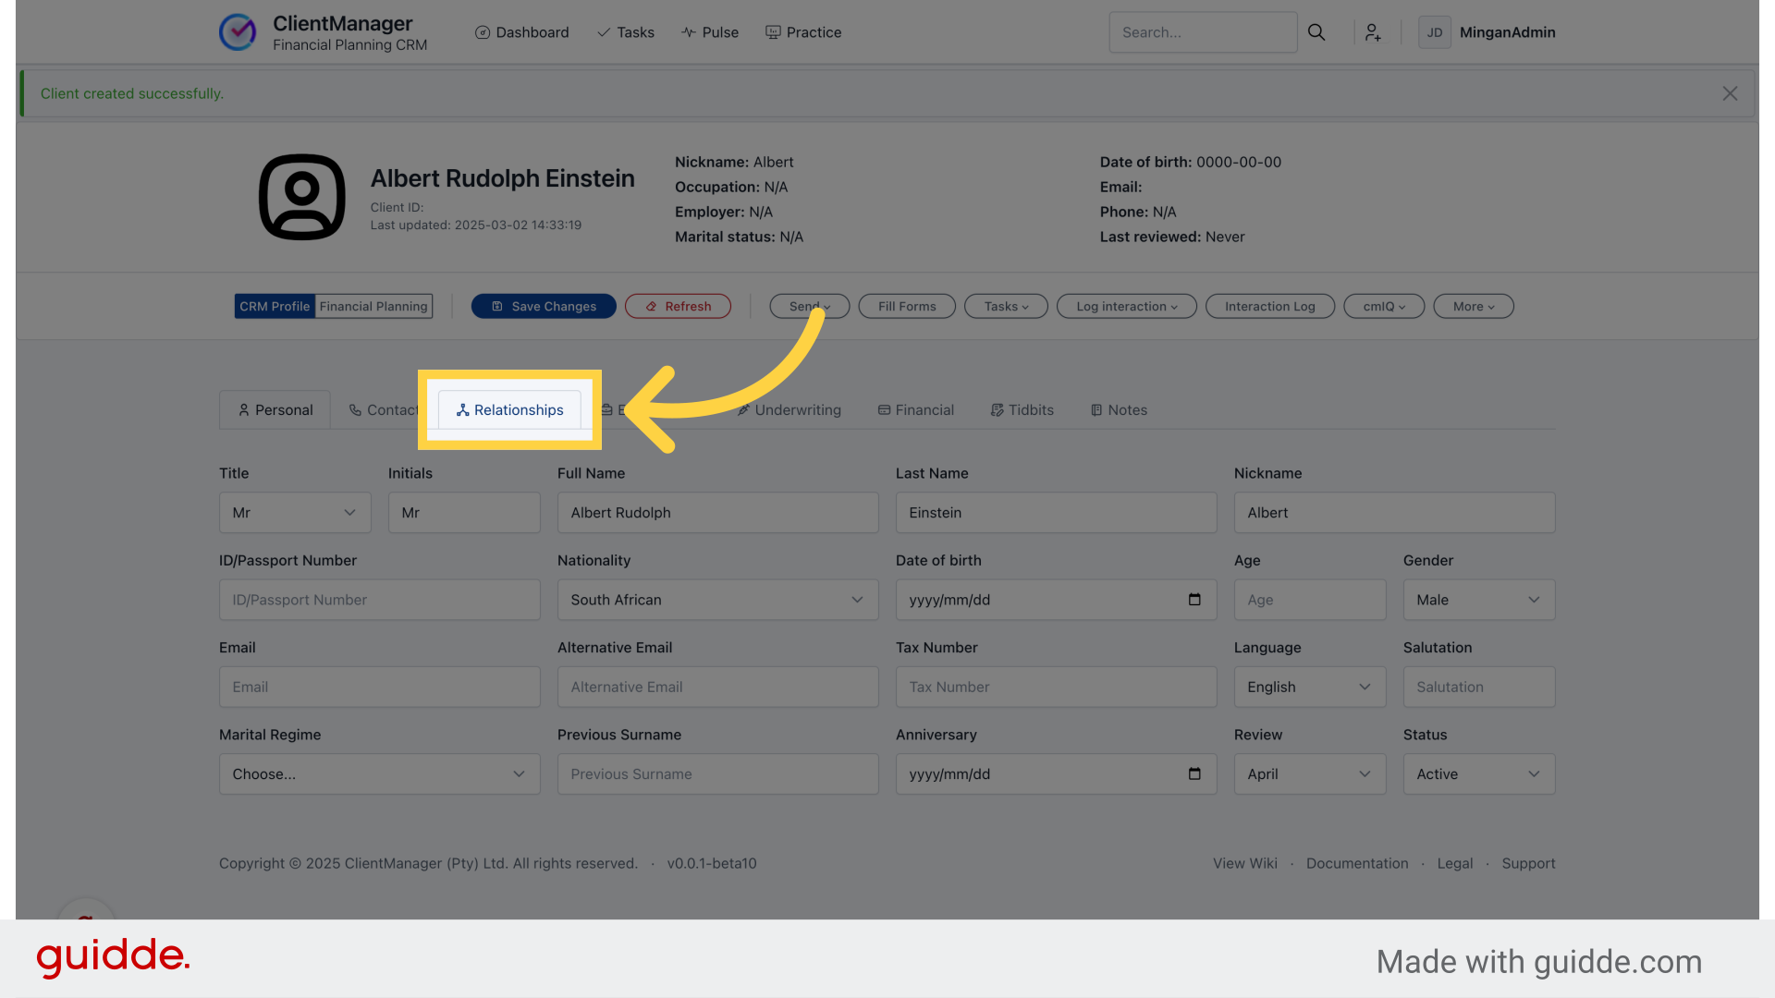Viewport: 1775px width, 998px height.
Task: Click the add user icon in header
Action: point(1373,32)
